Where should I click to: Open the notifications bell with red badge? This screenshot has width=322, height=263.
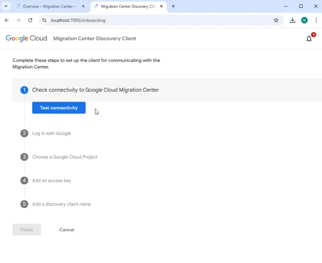tap(309, 39)
